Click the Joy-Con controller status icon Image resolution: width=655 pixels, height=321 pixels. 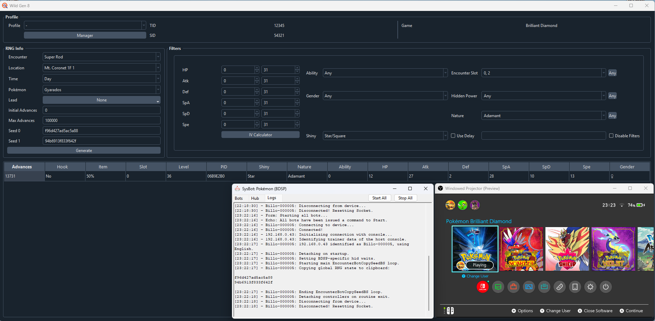(x=449, y=310)
